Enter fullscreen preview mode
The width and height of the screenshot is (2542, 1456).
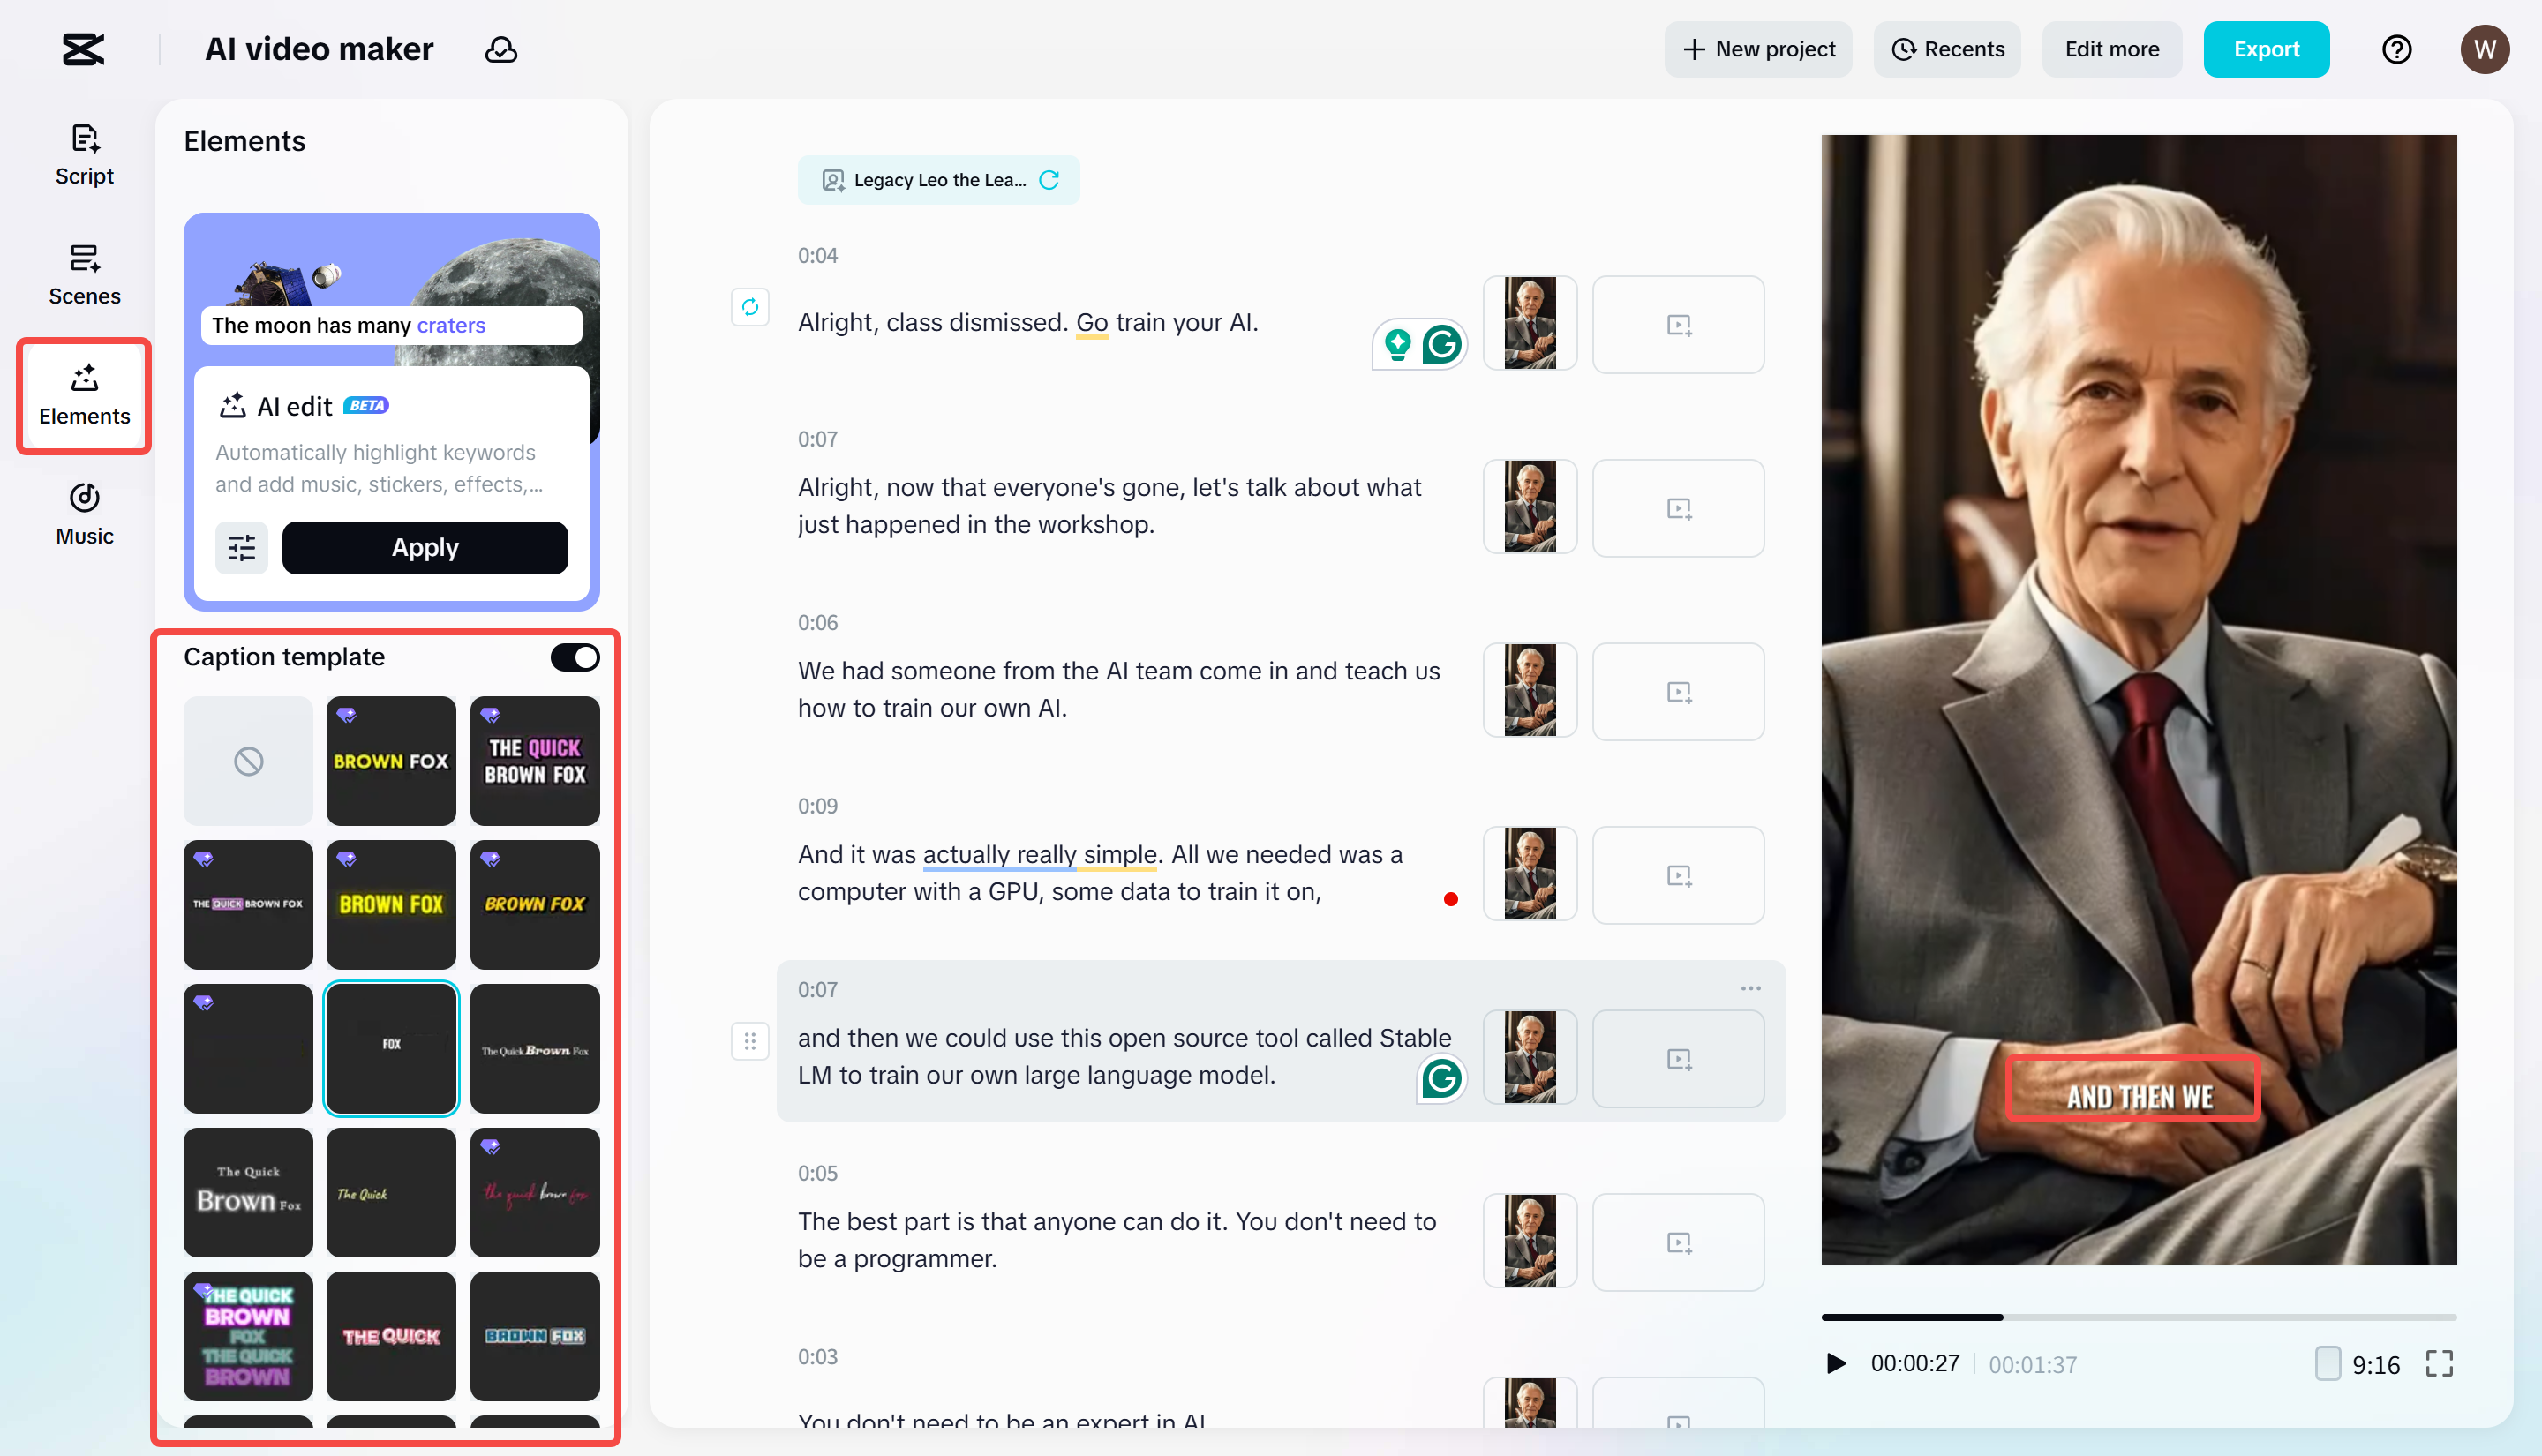tap(2439, 1363)
